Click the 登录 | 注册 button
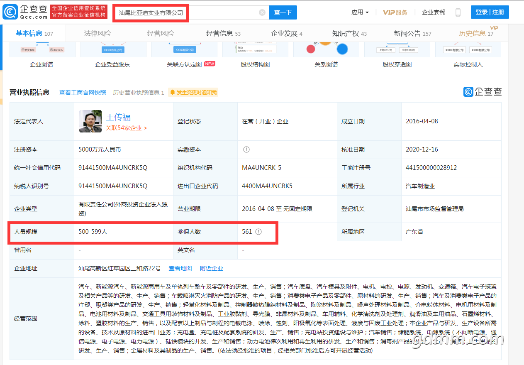524x365 pixels. click(490, 12)
